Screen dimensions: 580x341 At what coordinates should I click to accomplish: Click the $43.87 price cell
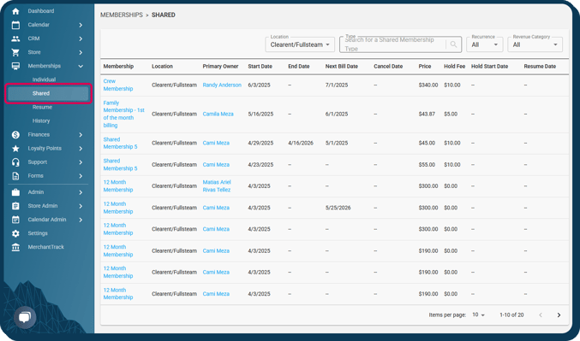[427, 114]
